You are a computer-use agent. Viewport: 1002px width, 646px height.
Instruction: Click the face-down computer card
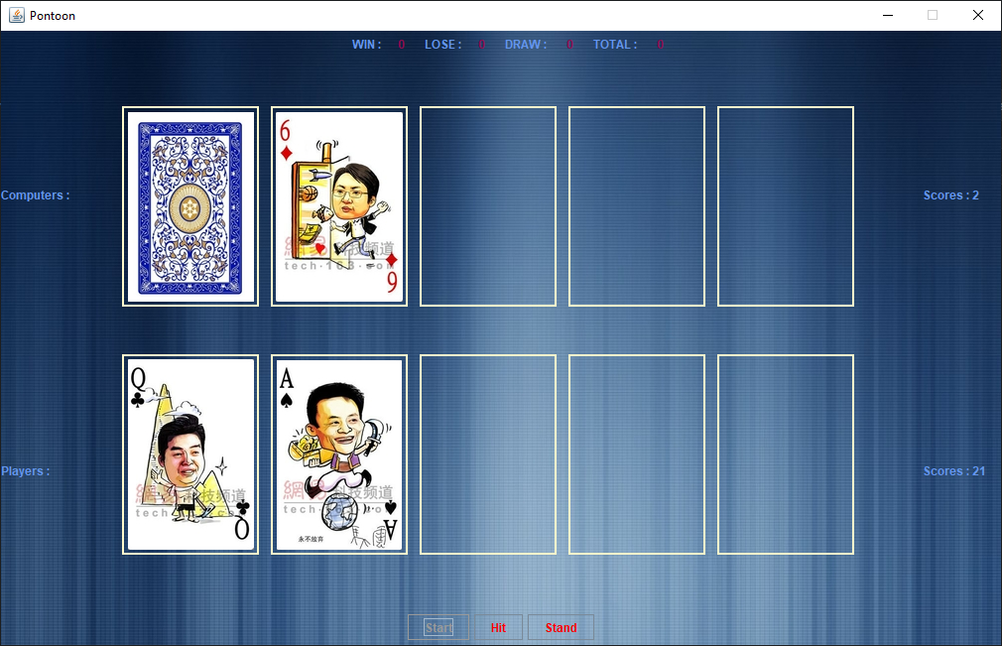click(x=189, y=205)
